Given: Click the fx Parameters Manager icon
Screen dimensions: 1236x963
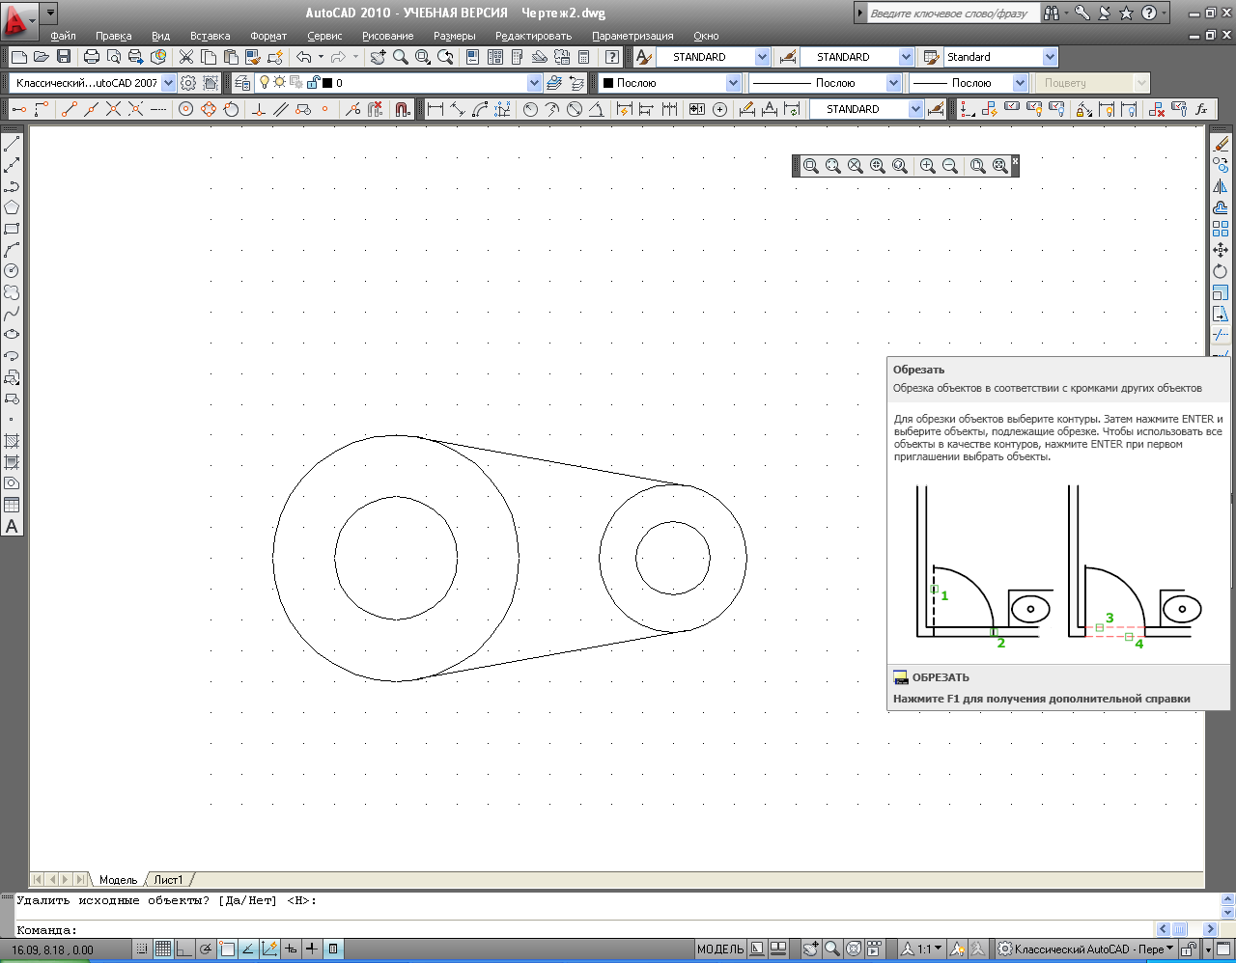Looking at the screenshot, I should pos(1201,109).
